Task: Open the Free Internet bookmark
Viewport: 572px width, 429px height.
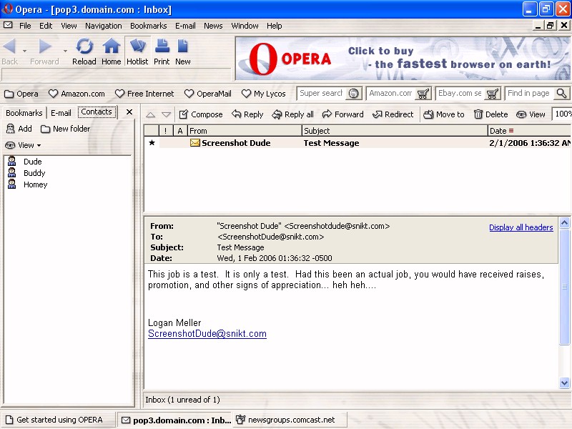Action: pyautogui.click(x=144, y=94)
